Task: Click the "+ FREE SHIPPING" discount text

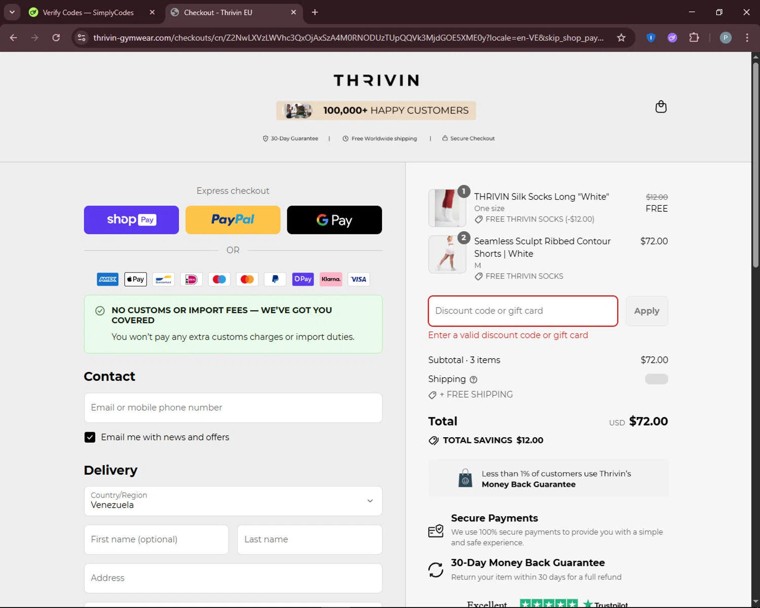Action: (x=476, y=395)
